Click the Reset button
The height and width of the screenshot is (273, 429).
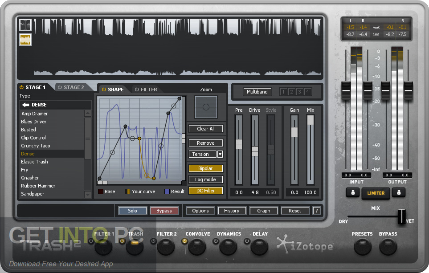pos(295,211)
